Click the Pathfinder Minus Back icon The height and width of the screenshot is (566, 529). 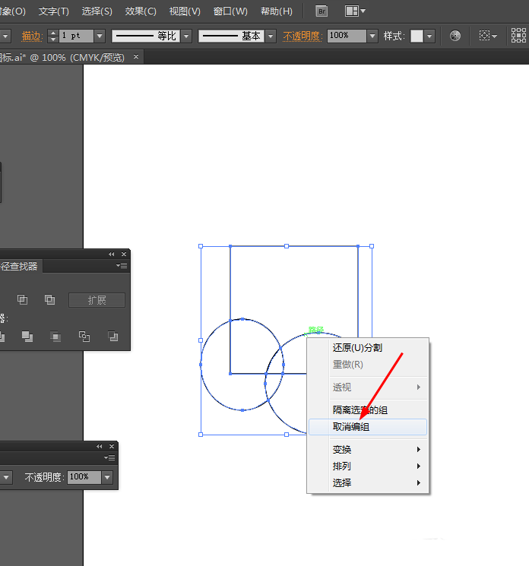(x=112, y=336)
